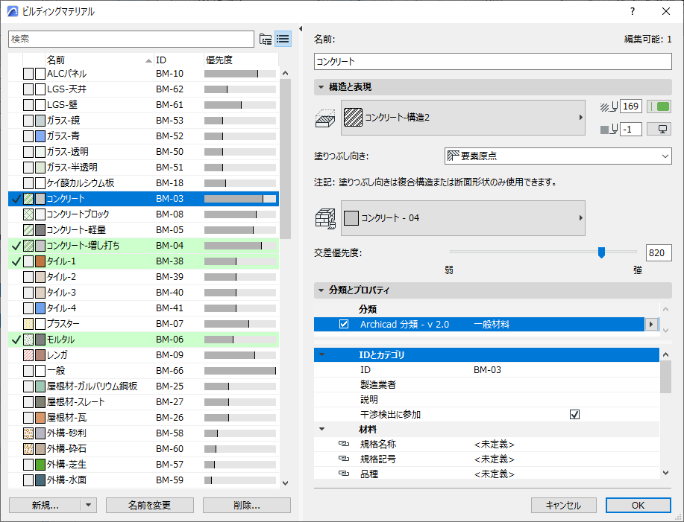Click the 新規... button
The width and height of the screenshot is (684, 522).
[45, 506]
